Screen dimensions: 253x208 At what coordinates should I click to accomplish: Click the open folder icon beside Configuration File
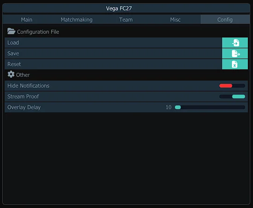11,31
